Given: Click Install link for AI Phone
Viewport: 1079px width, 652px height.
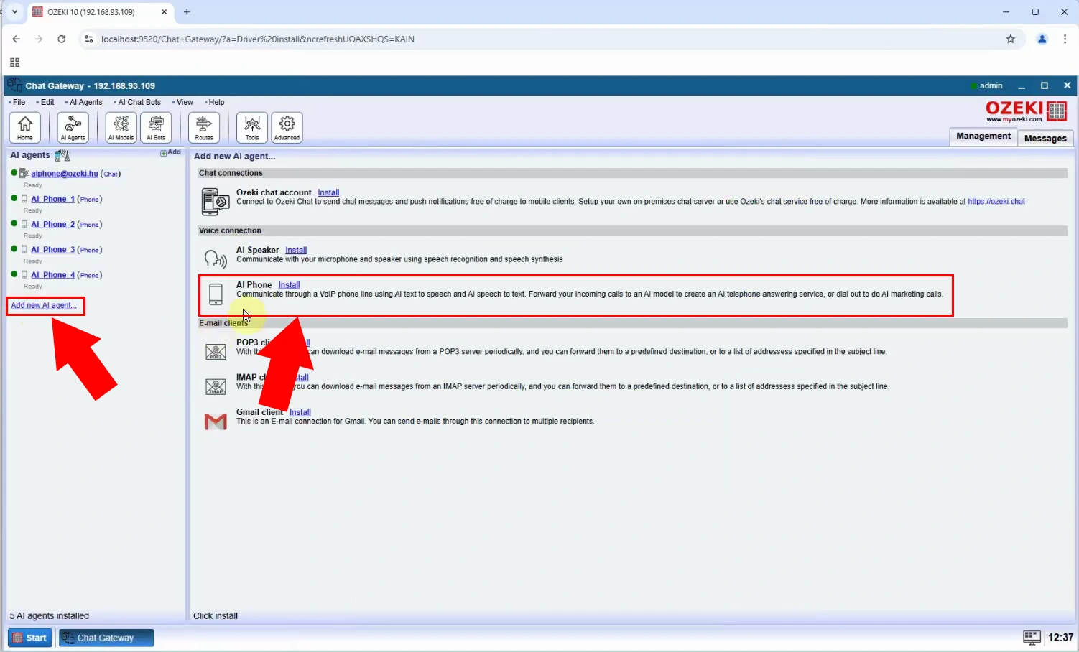Looking at the screenshot, I should click(289, 285).
